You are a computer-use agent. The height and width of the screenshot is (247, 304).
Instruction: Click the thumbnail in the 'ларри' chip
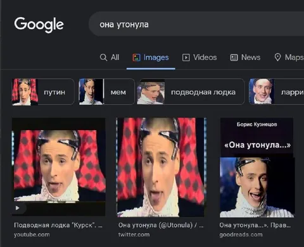[x=262, y=92]
